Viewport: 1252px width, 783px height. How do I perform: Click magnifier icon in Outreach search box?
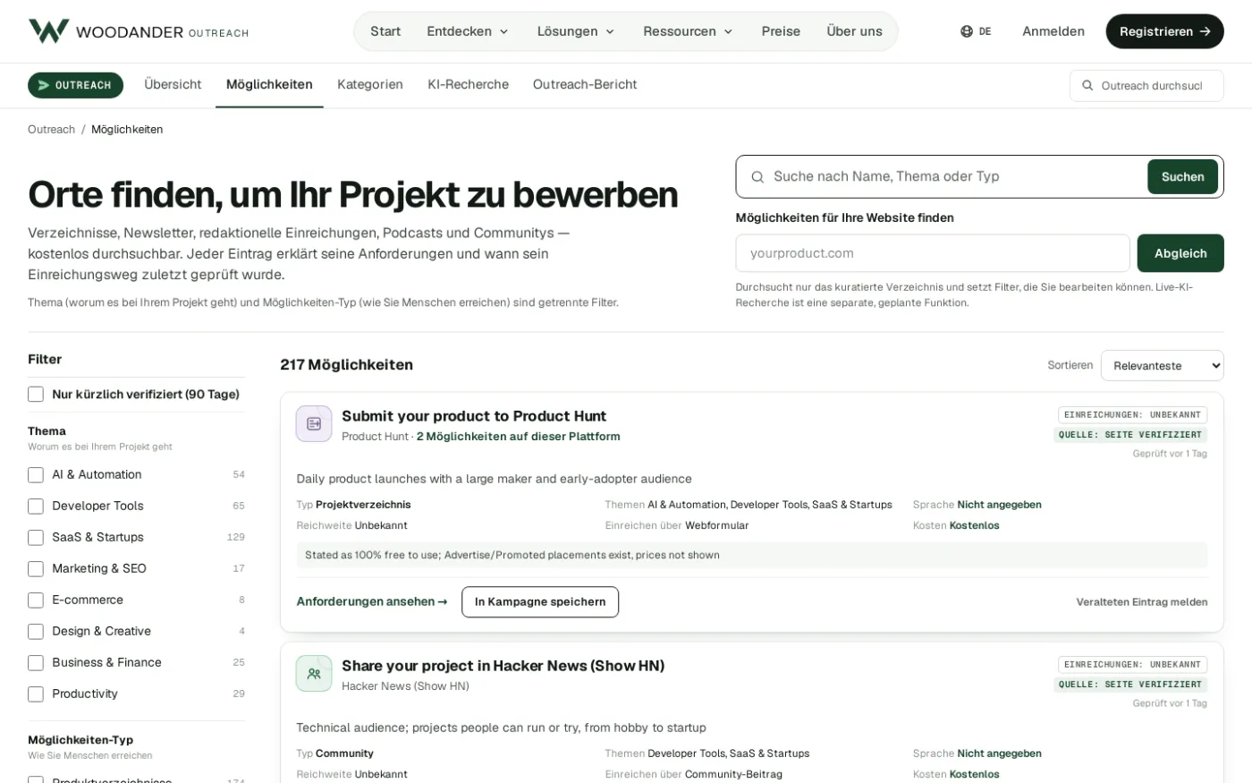(x=1087, y=86)
